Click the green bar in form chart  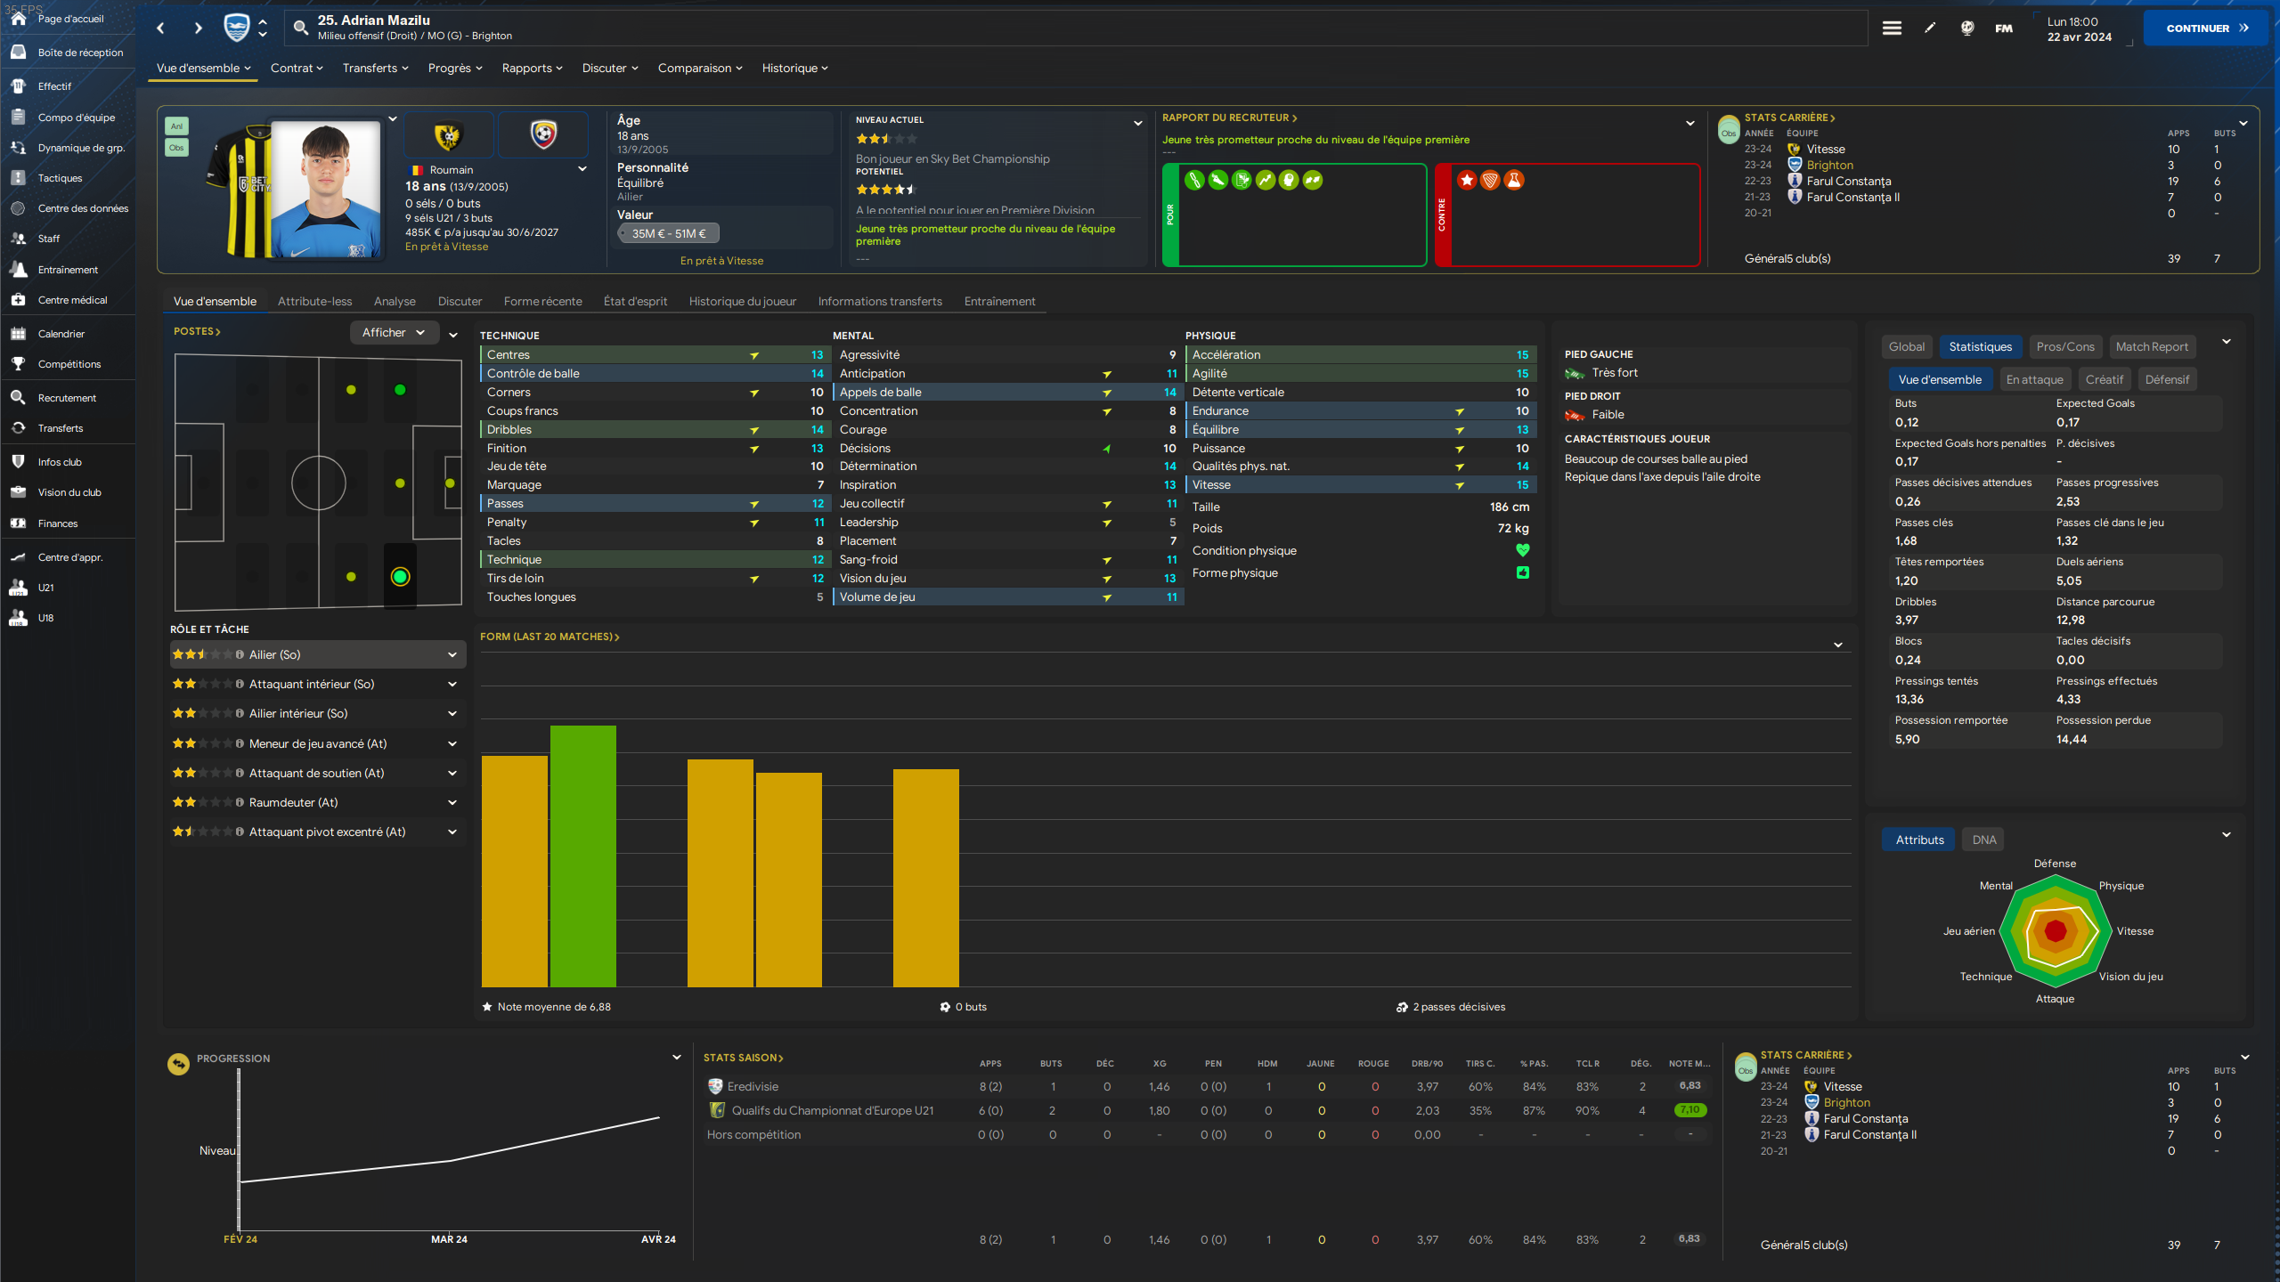click(582, 855)
